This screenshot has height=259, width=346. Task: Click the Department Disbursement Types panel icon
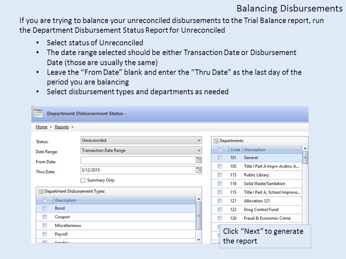[41, 191]
